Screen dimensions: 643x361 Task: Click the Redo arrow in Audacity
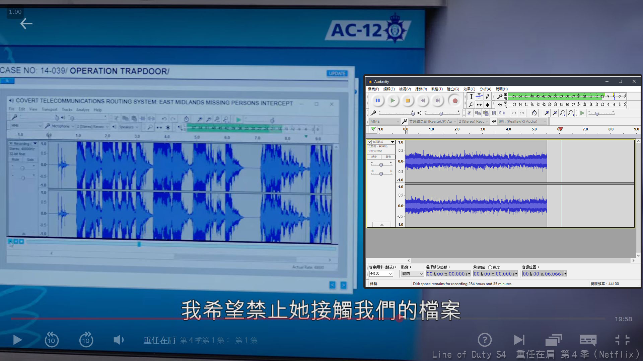pos(522,113)
